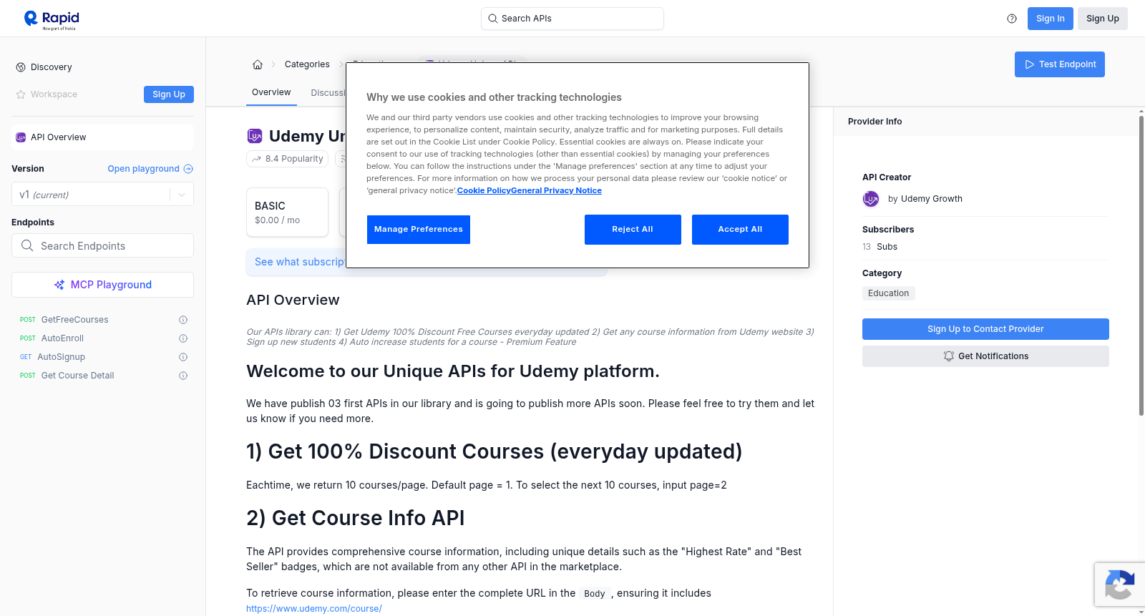Open the Cookie Policy link
Image resolution: width=1145 pixels, height=616 pixels.
(484, 190)
